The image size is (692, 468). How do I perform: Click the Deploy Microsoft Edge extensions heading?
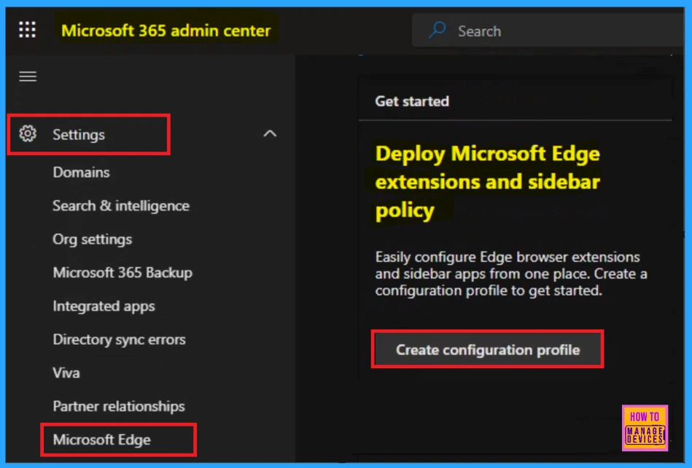click(487, 182)
